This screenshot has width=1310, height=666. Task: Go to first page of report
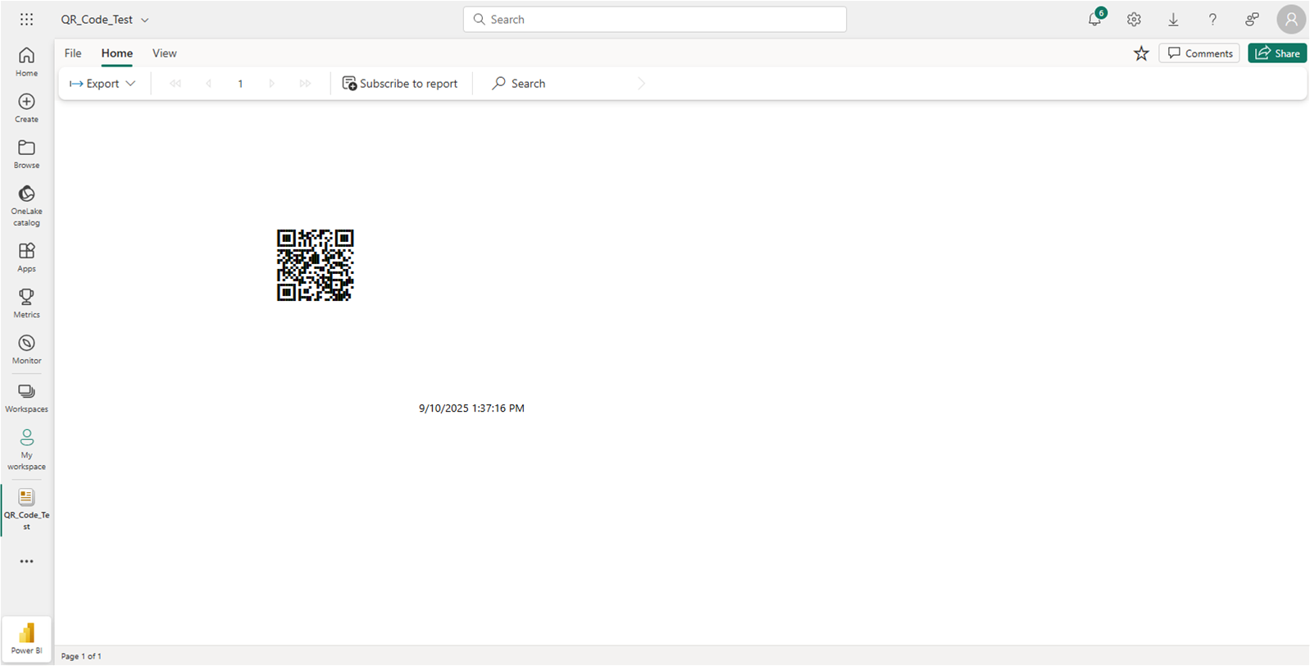click(x=175, y=84)
